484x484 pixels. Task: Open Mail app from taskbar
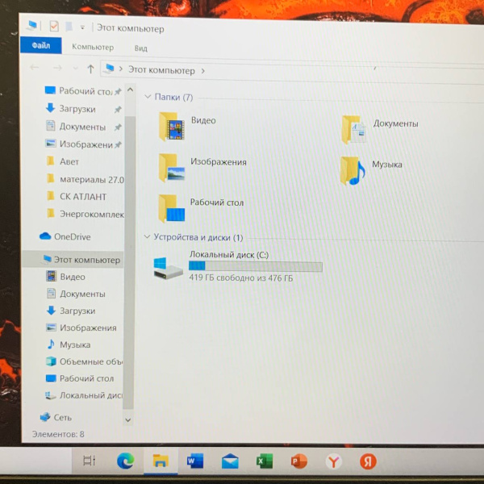pyautogui.click(x=229, y=461)
